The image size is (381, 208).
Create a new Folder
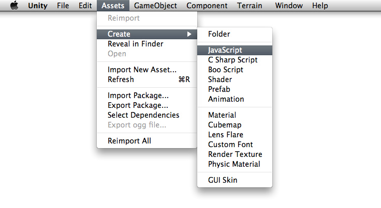235,34
